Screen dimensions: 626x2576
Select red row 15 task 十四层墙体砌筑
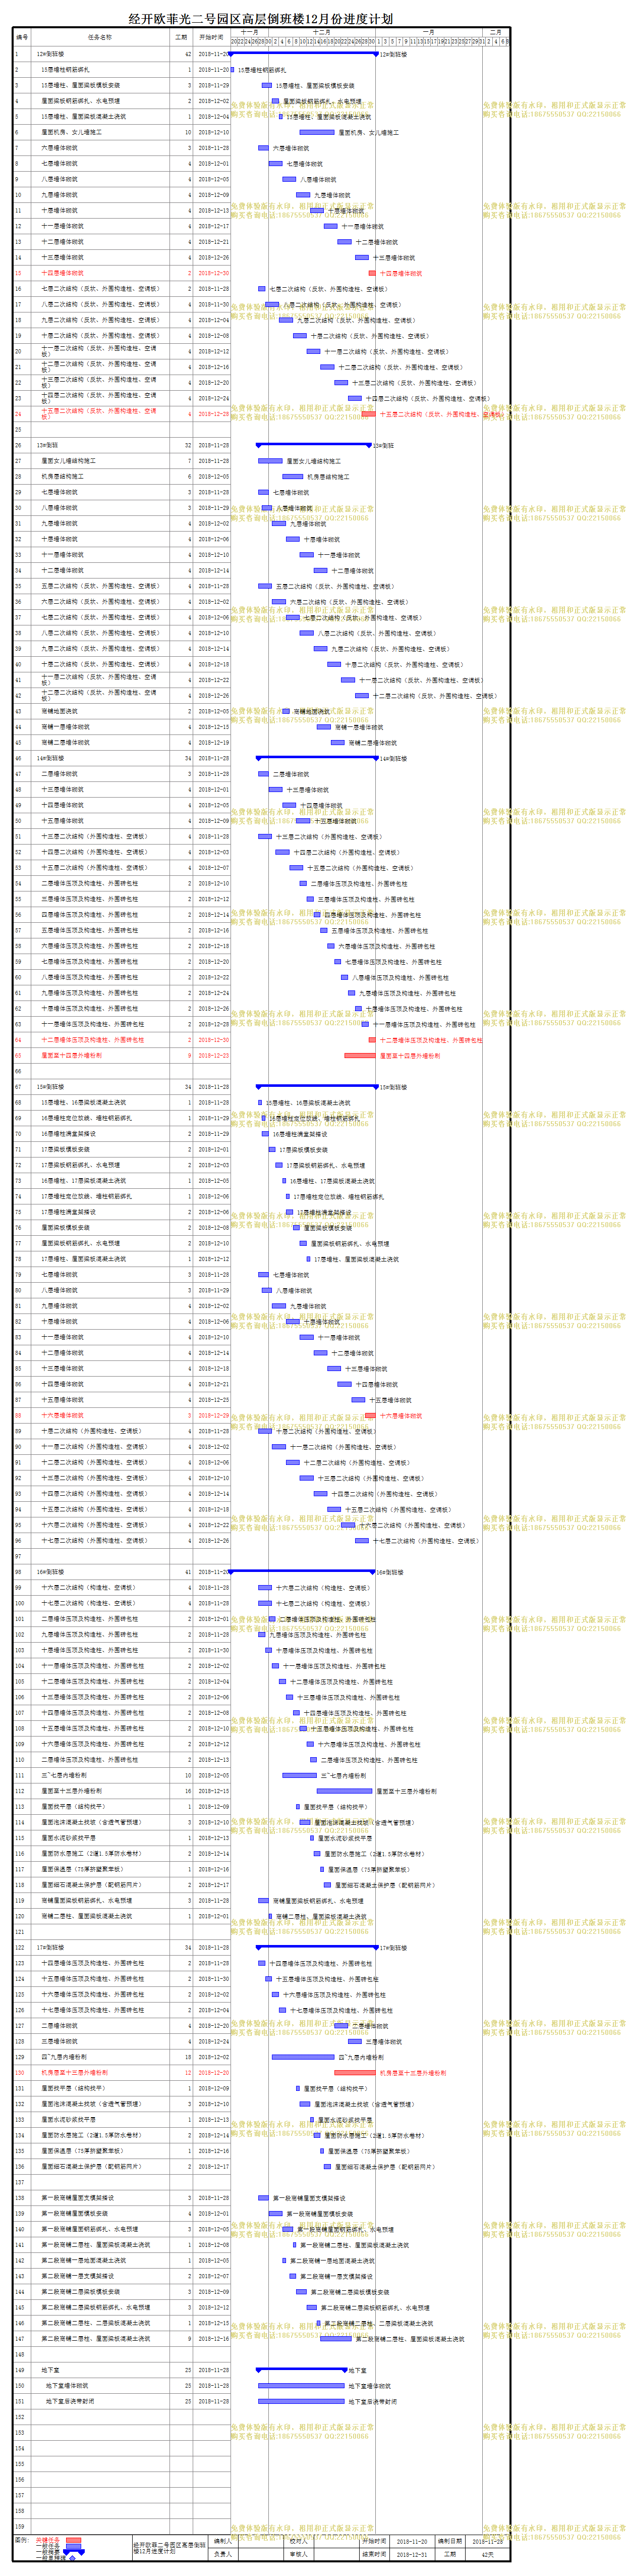coord(62,273)
